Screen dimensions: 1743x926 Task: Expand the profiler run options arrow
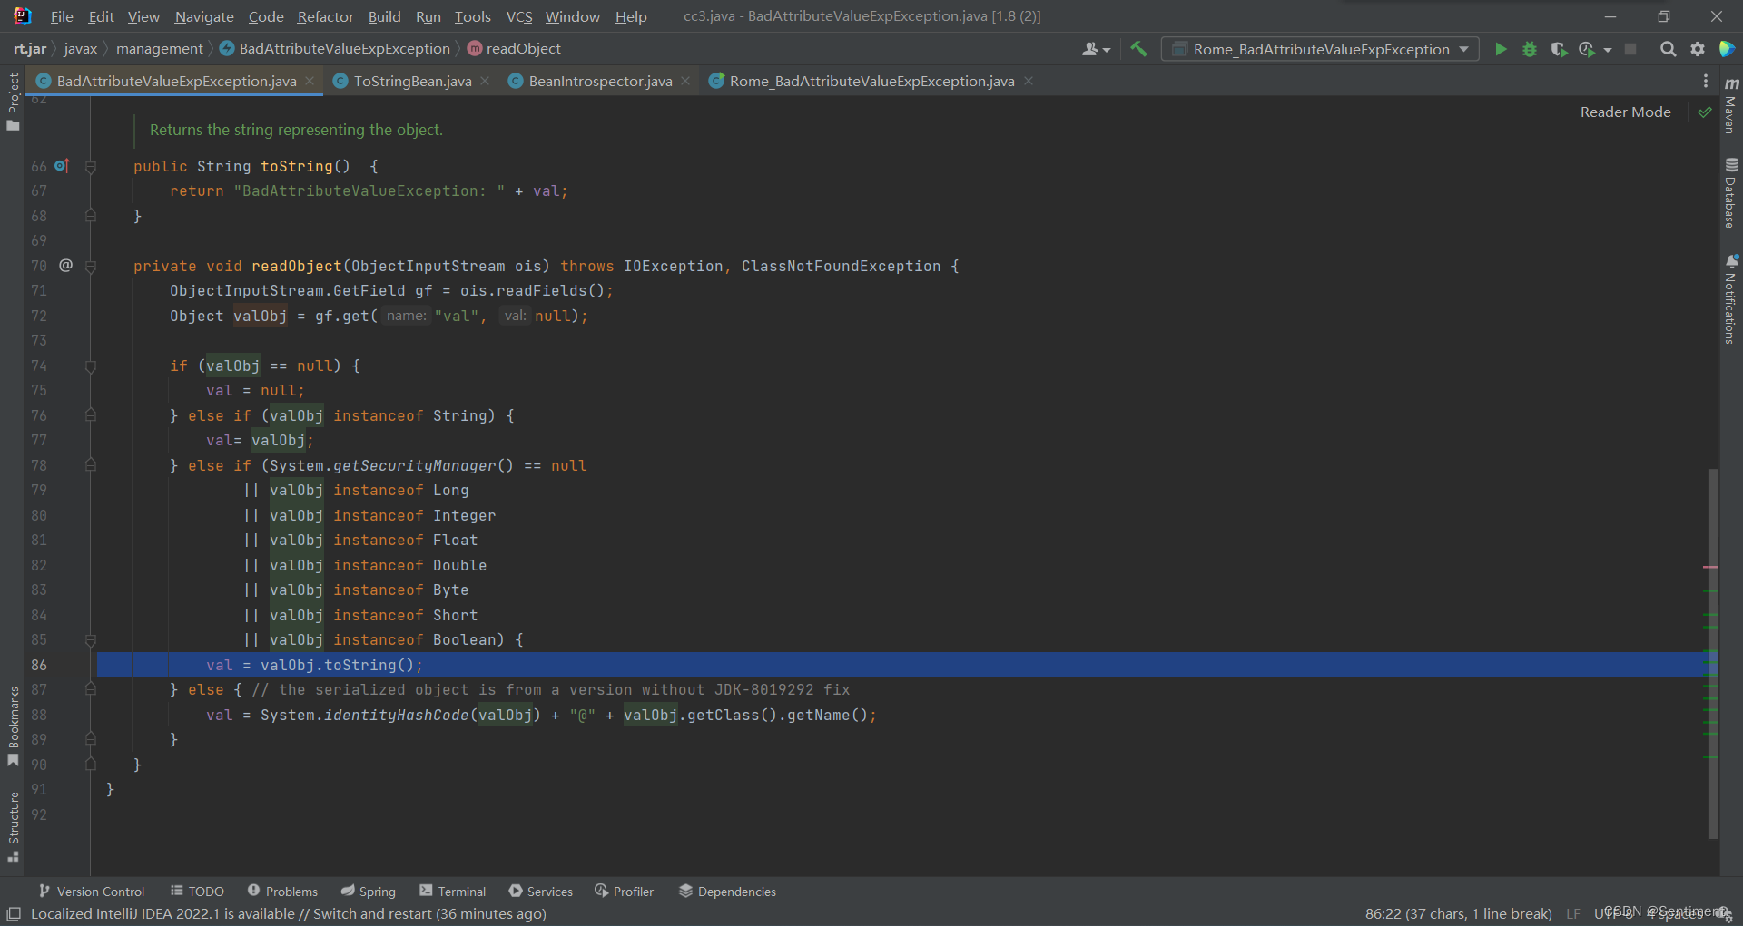[x=1608, y=50]
